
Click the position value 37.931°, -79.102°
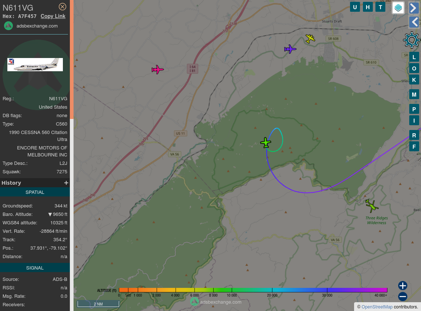pyautogui.click(x=49, y=248)
